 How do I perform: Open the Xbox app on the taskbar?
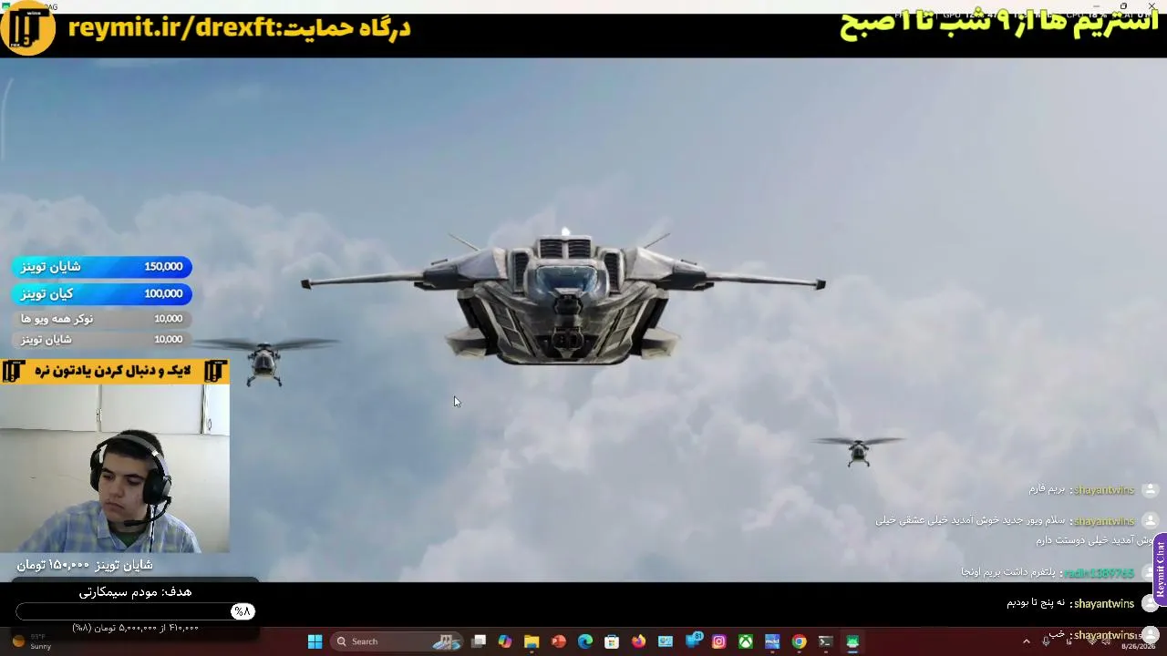[x=746, y=641]
